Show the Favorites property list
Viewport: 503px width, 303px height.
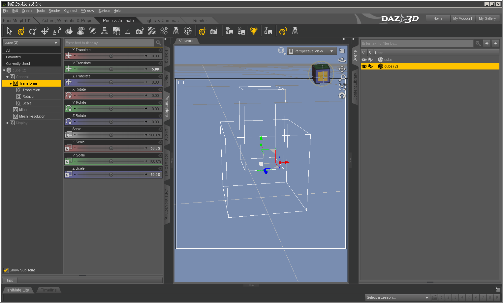tap(32, 57)
